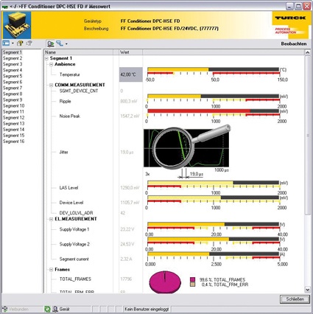Select Segment 12 in the list
Screen dimensions: 313x314
point(13,117)
